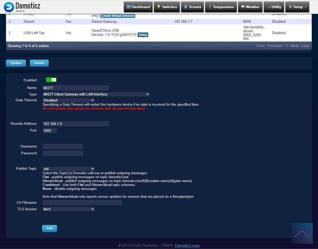Open the Switches tab
Image resolution: width=318 pixels, height=249 pixels.
click(x=167, y=7)
